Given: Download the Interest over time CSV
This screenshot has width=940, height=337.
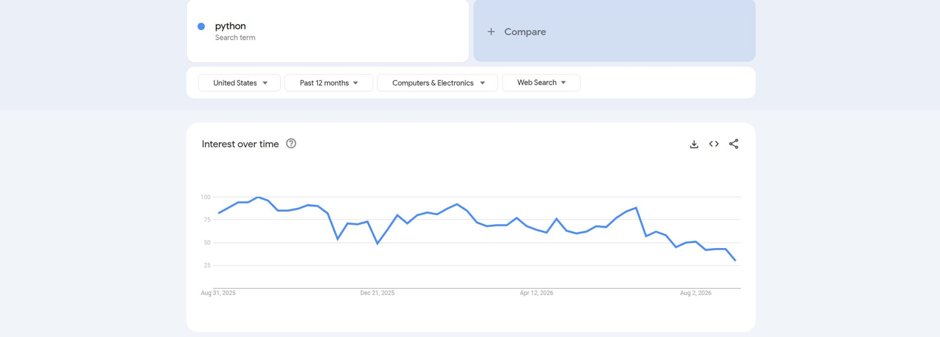Looking at the screenshot, I should tap(694, 144).
